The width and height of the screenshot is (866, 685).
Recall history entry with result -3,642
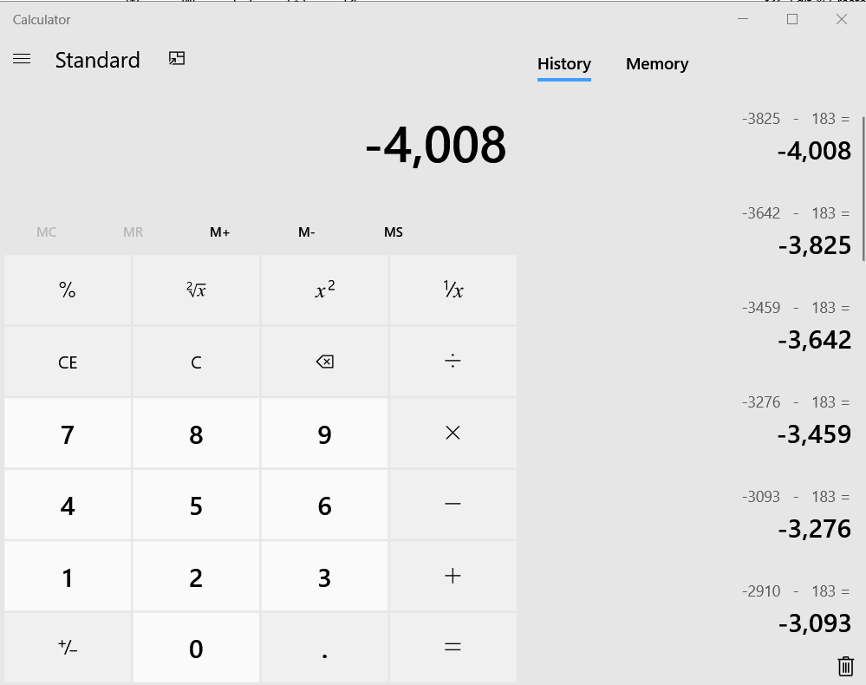tap(796, 325)
